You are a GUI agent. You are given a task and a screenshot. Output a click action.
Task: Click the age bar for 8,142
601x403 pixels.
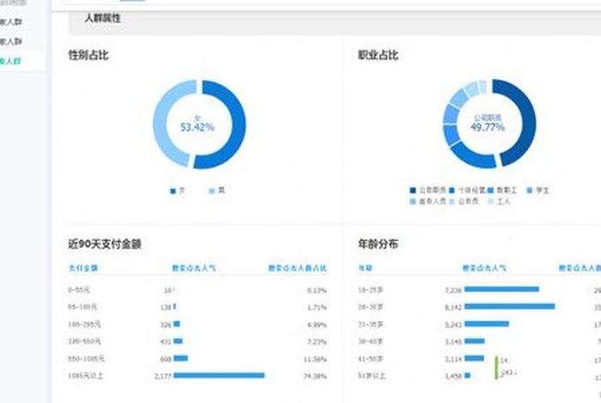(510, 306)
